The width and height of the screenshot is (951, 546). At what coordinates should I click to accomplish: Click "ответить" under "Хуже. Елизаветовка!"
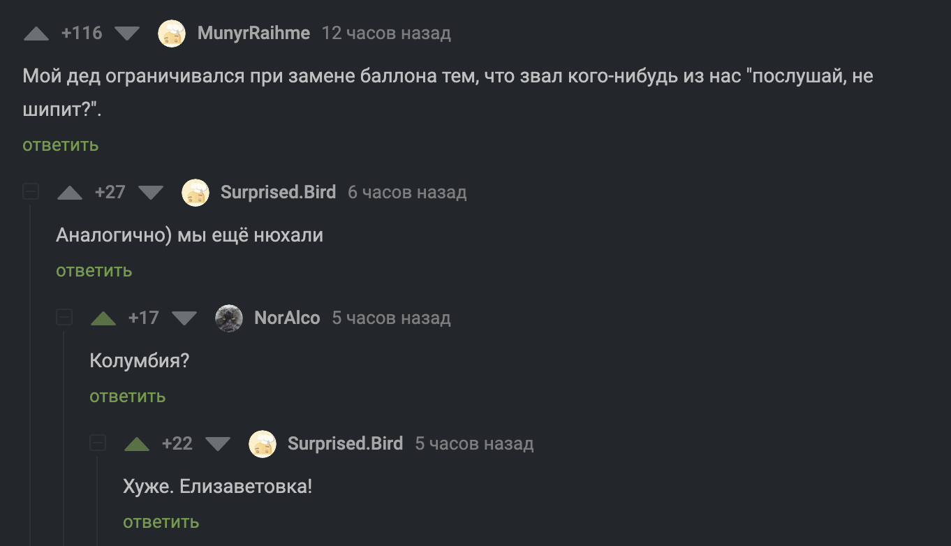tap(161, 522)
